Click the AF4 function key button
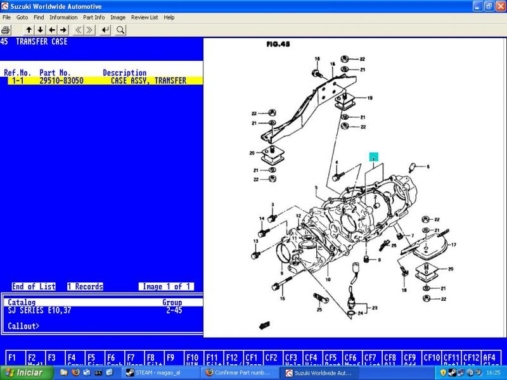 (491, 358)
